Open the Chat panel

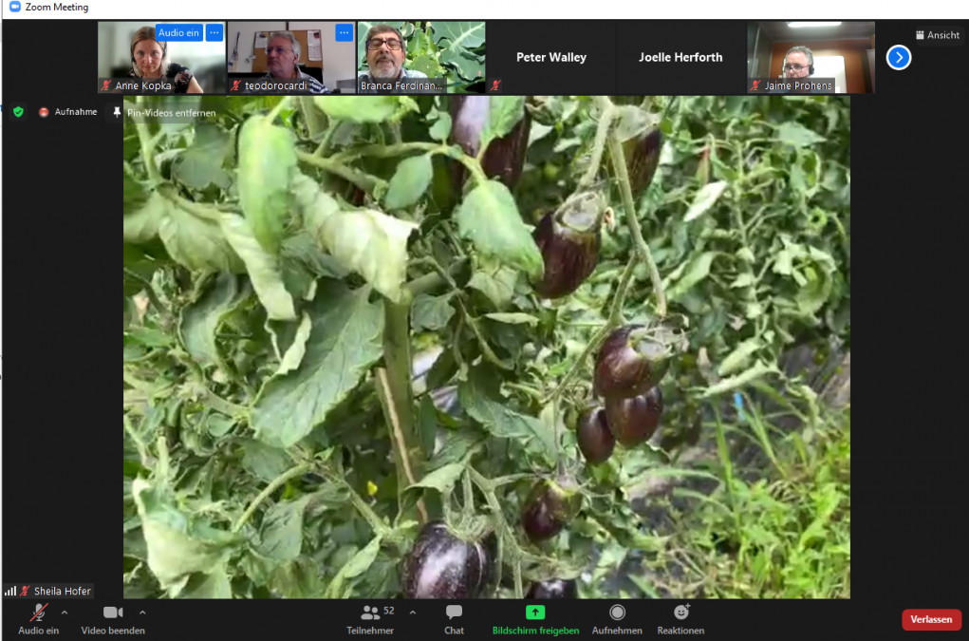tap(454, 613)
